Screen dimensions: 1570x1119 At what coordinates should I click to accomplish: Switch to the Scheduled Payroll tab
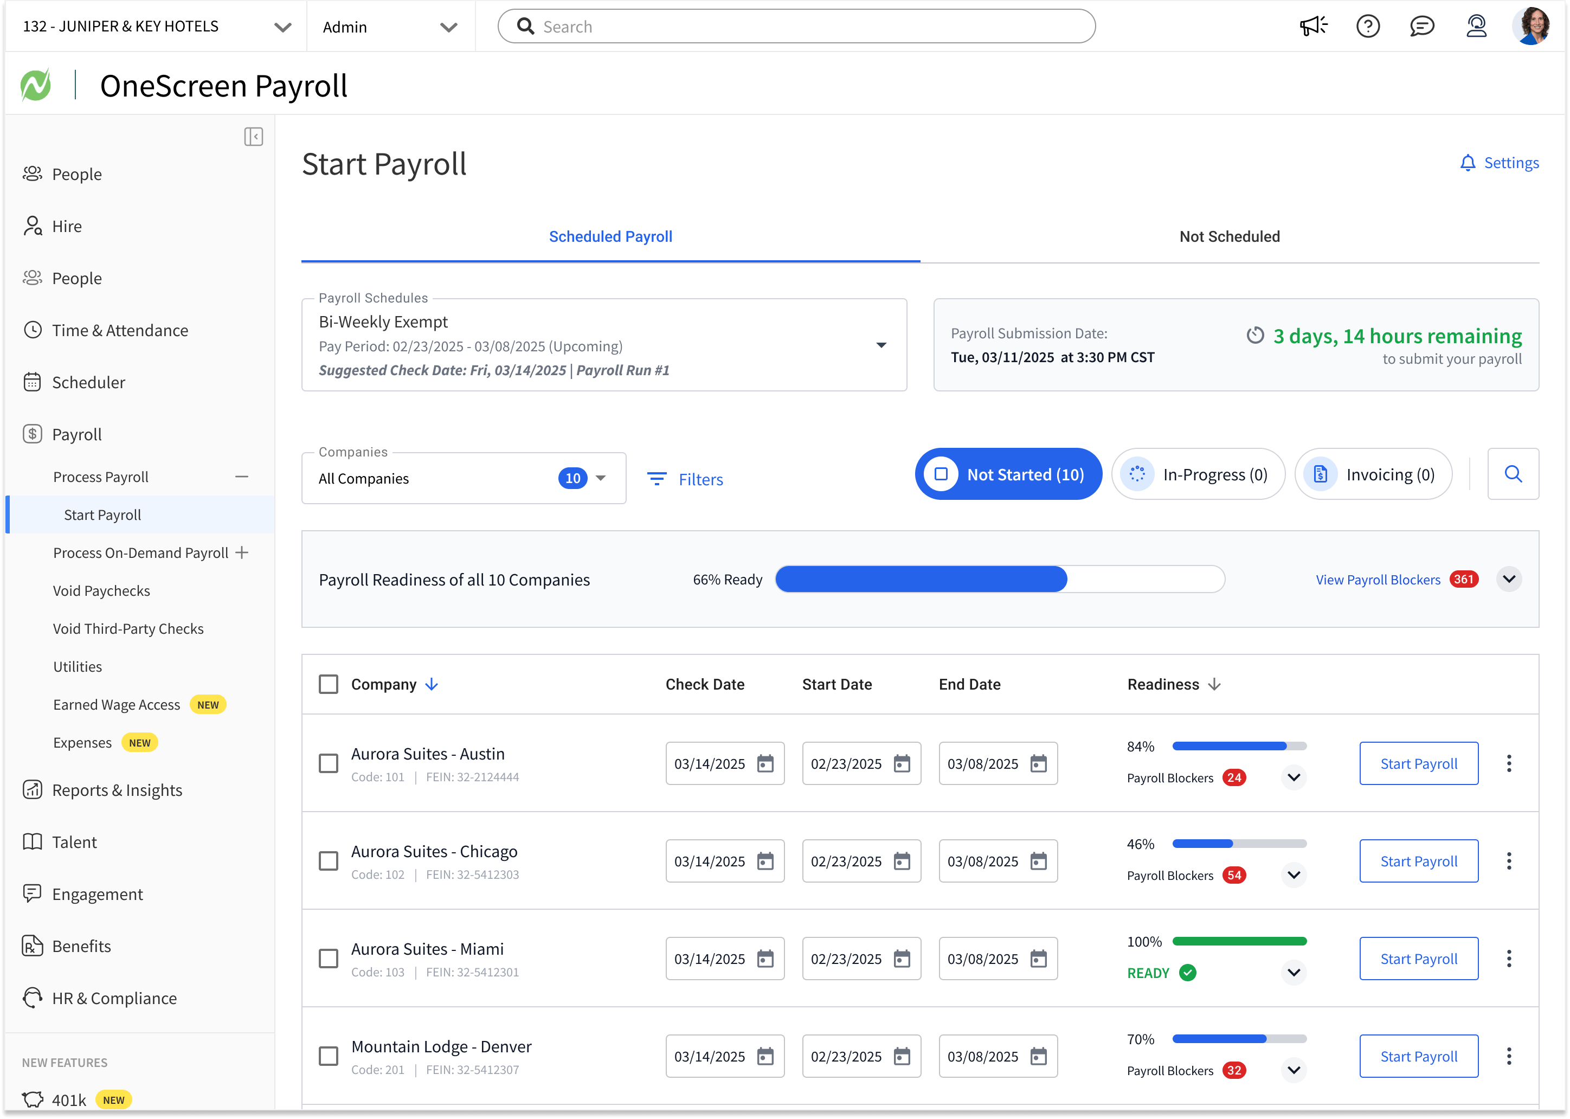610,236
